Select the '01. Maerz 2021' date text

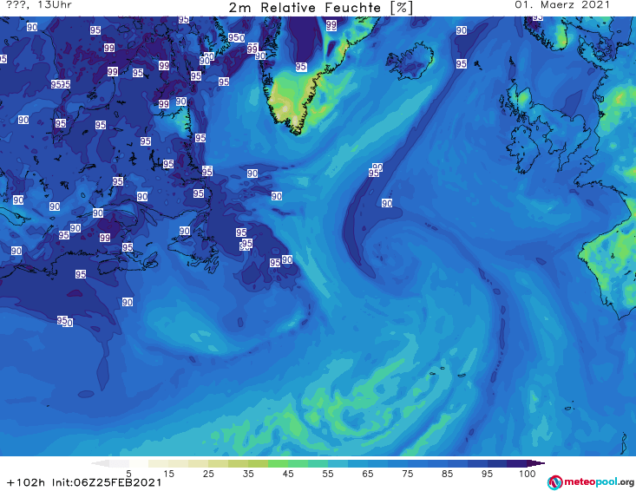click(x=562, y=5)
